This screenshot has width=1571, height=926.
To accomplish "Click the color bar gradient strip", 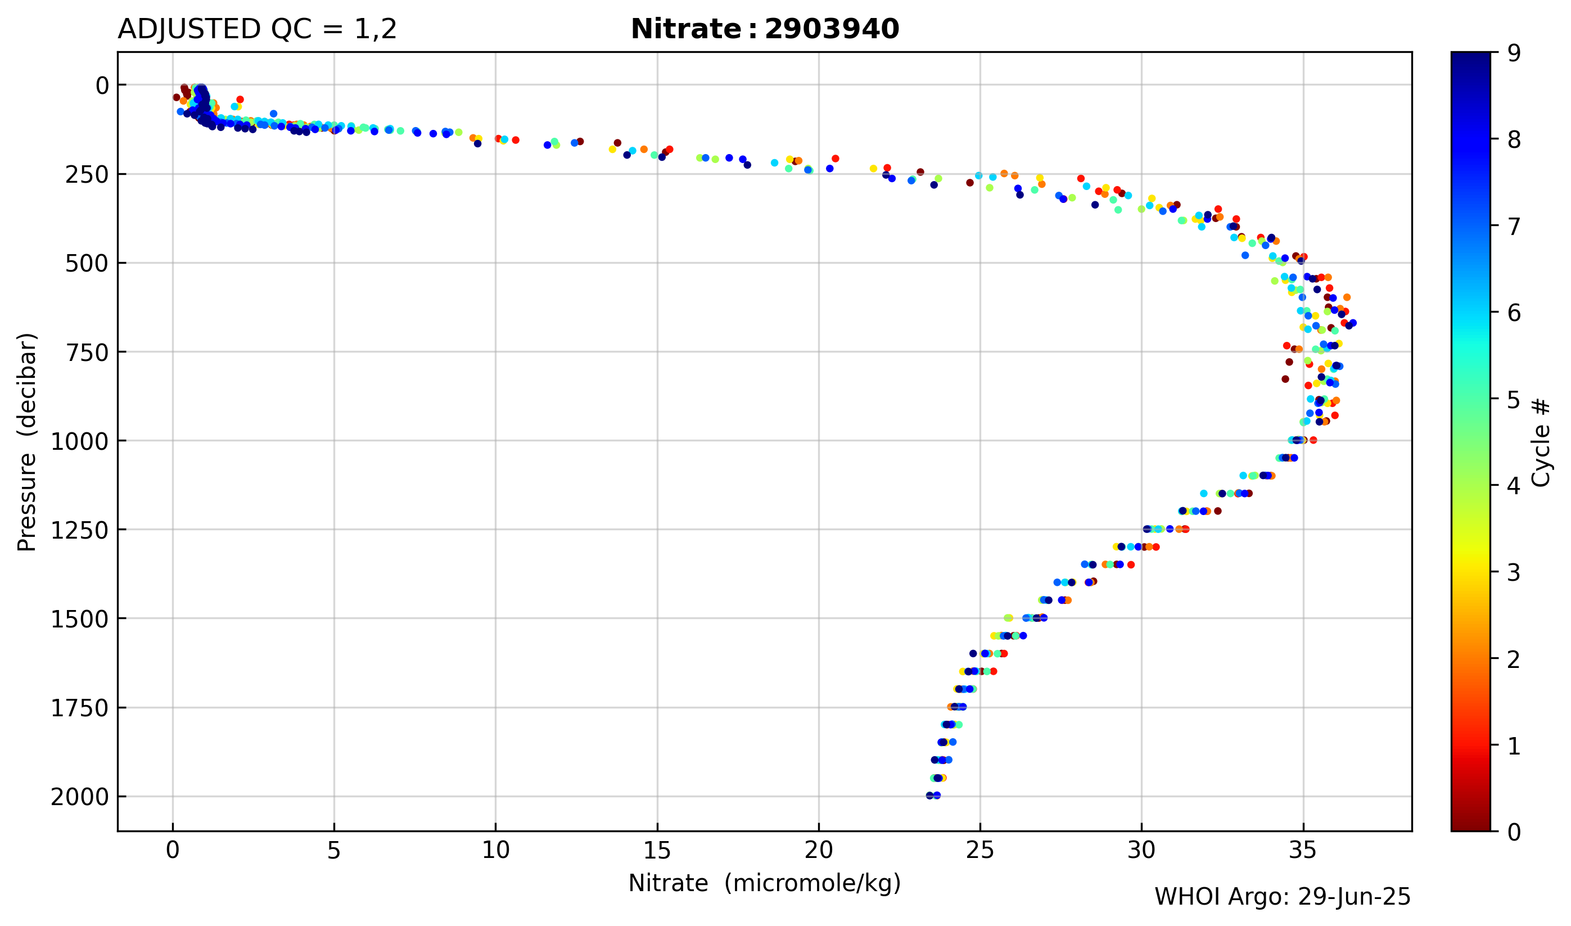I will point(1470,441).
